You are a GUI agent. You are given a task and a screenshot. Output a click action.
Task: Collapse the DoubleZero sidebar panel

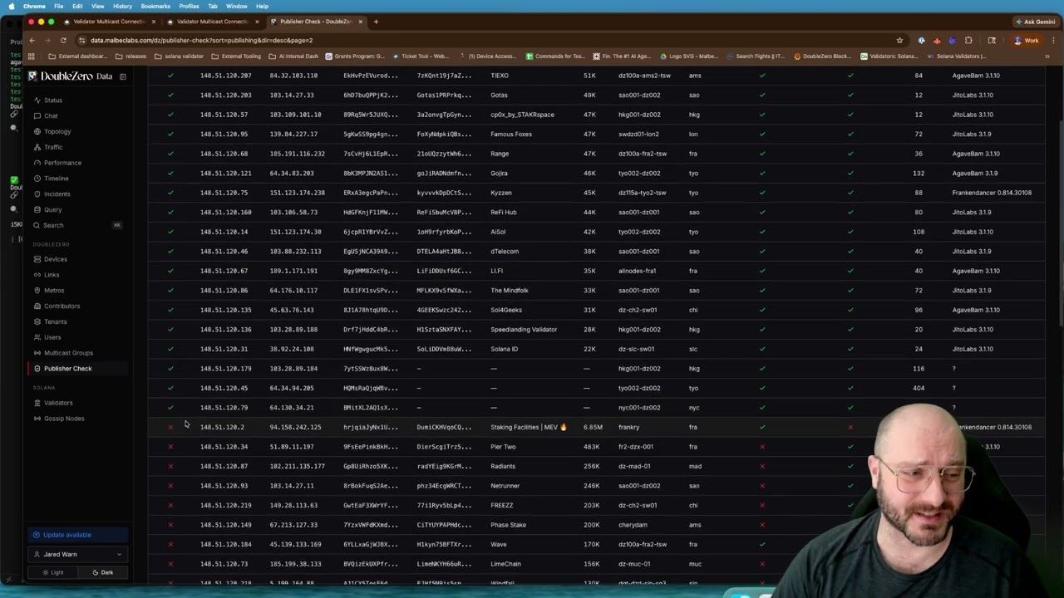point(122,76)
